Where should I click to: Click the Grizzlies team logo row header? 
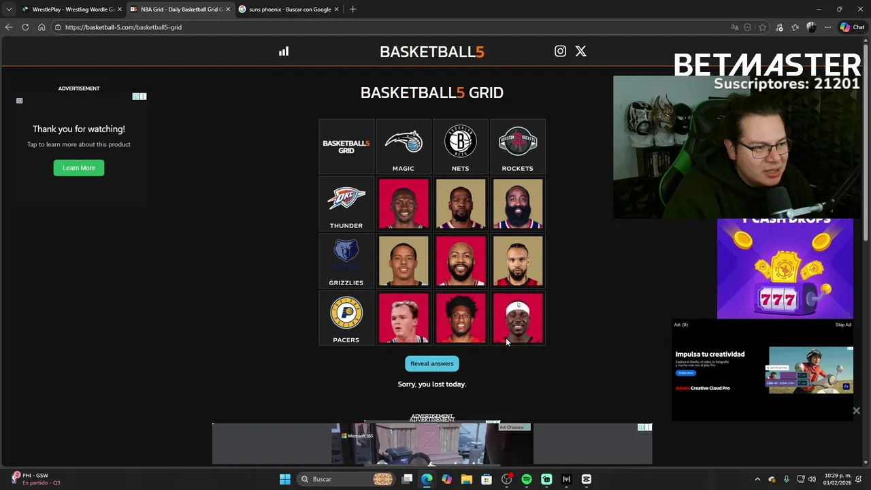click(346, 261)
